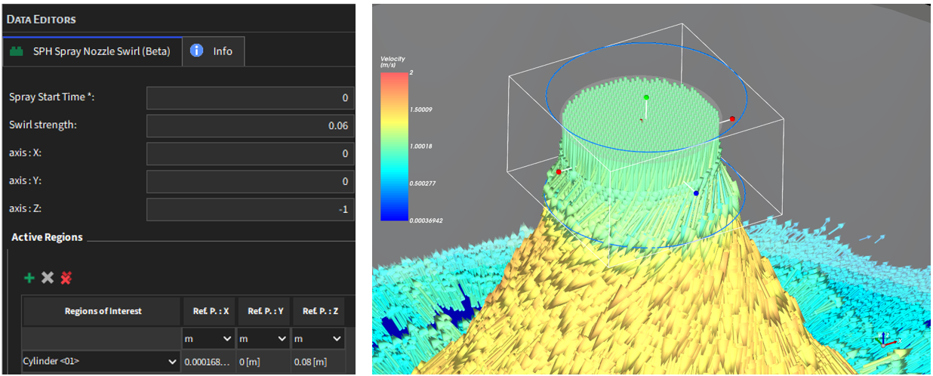Click the axis : Z value field
Image resolution: width=933 pixels, height=376 pixels.
250,209
